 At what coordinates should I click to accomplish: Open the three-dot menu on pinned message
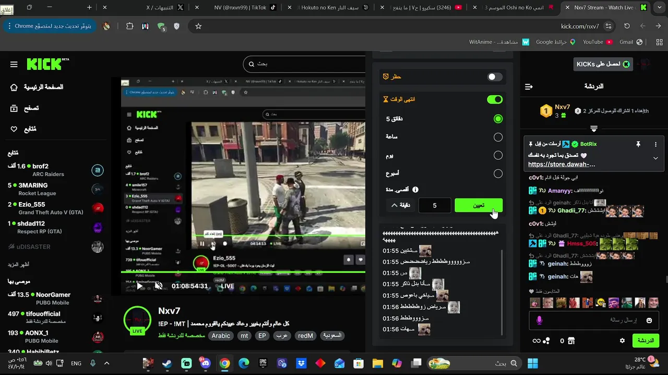tap(655, 144)
